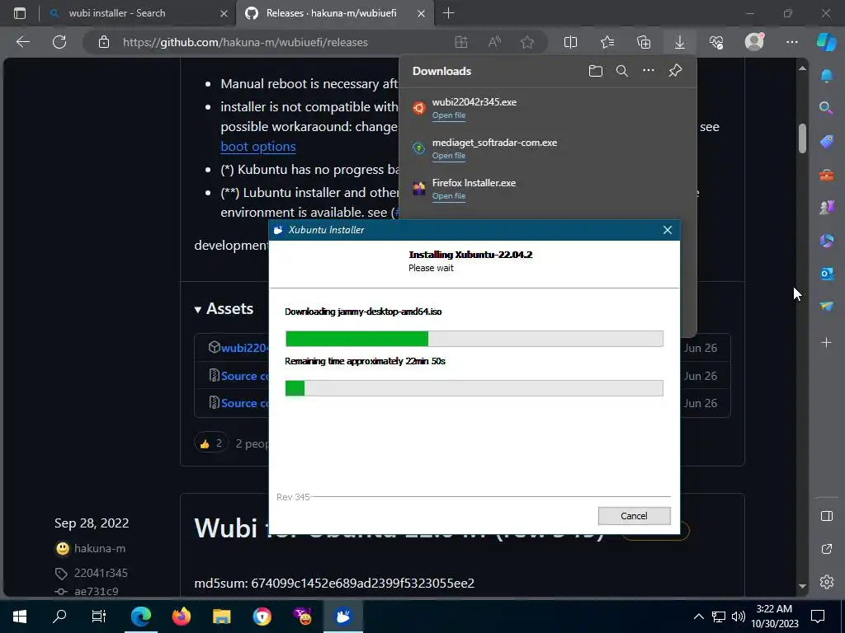
Task: Click the scrollbar down arrow
Action: click(802, 586)
